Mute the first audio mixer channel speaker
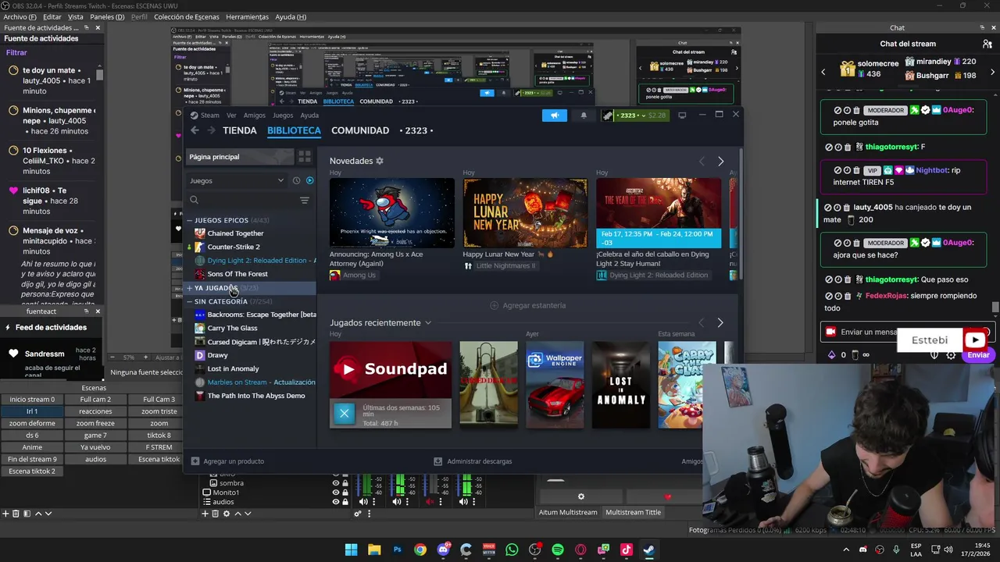 pyautogui.click(x=362, y=502)
